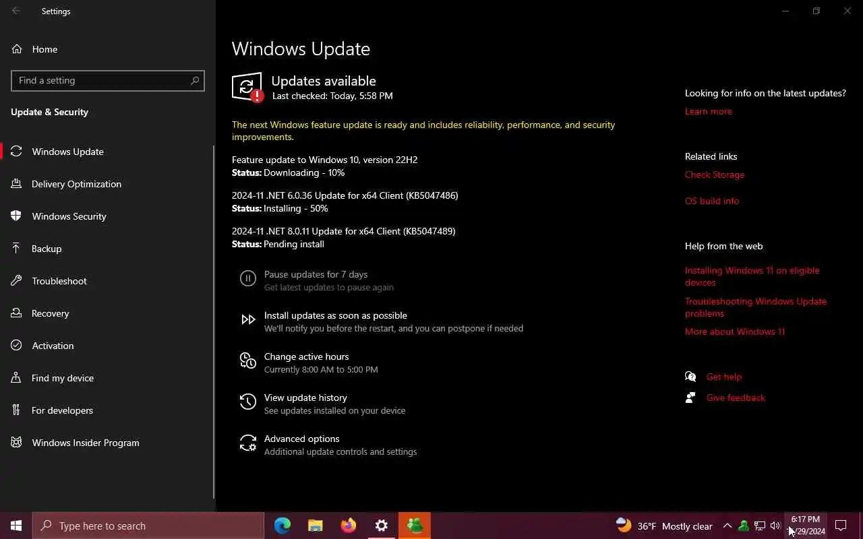
Task: Click the Get help link
Action: click(x=724, y=377)
